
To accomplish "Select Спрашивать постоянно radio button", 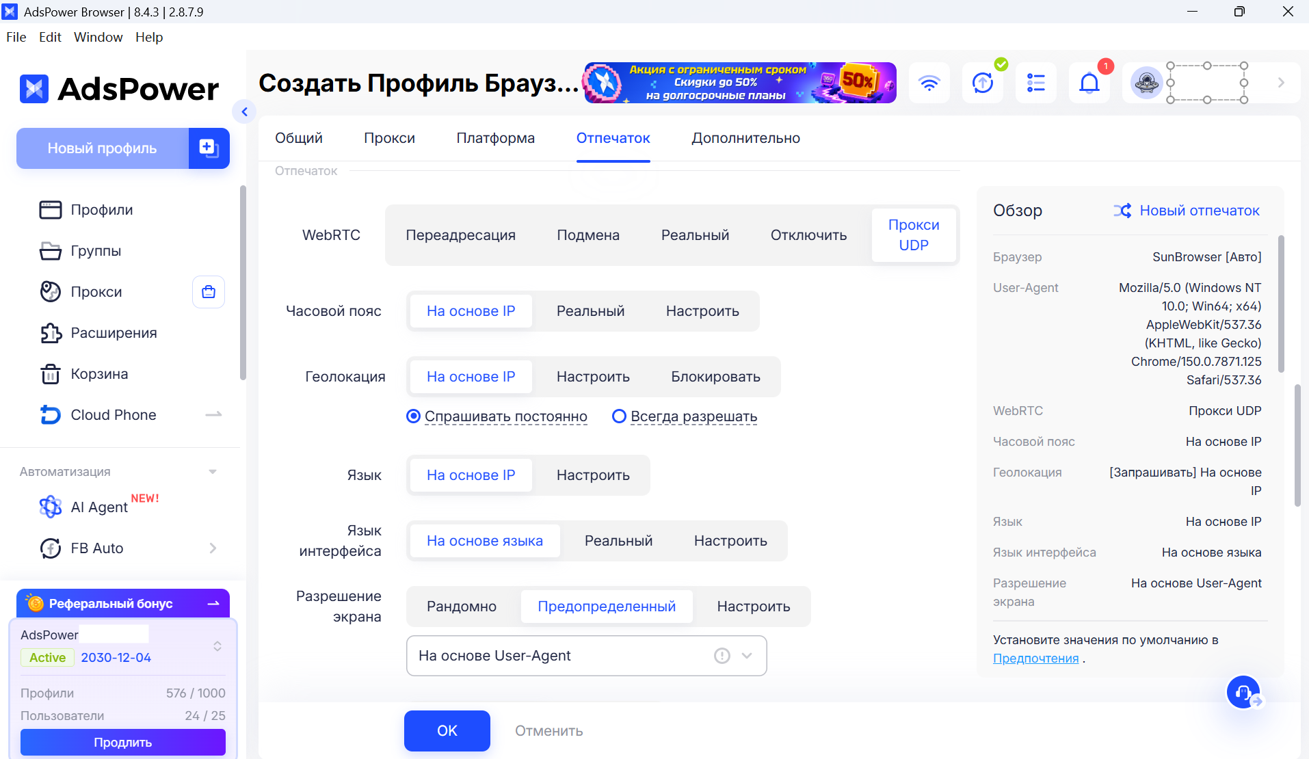I will point(413,416).
